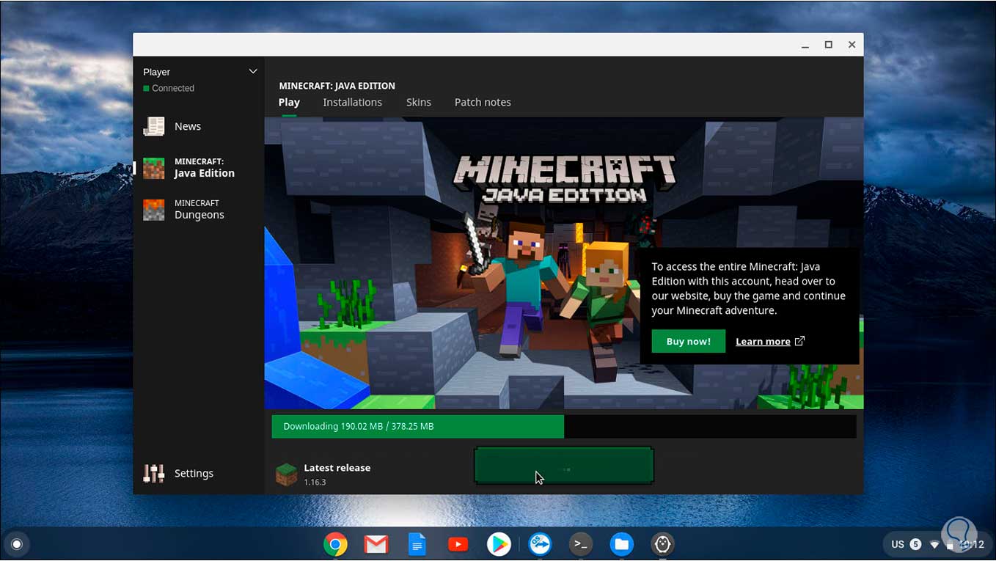Viewport: 996px width, 561px height.
Task: Open the Google Play Store shelf icon
Action: pyautogui.click(x=499, y=544)
